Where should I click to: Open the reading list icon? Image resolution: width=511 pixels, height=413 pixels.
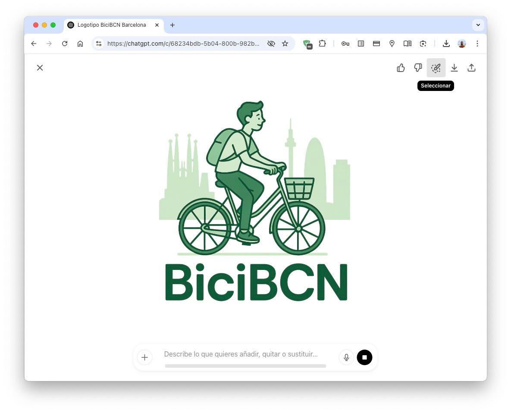pyautogui.click(x=361, y=44)
